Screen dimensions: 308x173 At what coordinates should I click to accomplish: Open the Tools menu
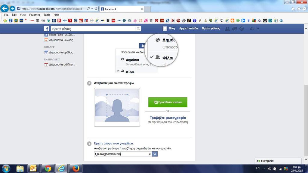click(47, 15)
